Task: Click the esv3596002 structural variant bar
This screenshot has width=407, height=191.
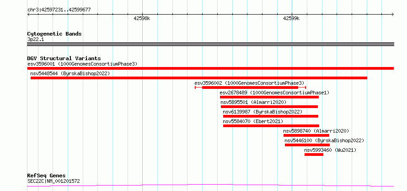Action: 250,88
